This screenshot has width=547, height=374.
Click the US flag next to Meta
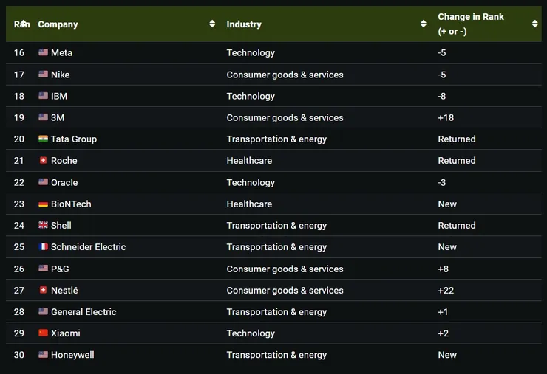point(44,52)
